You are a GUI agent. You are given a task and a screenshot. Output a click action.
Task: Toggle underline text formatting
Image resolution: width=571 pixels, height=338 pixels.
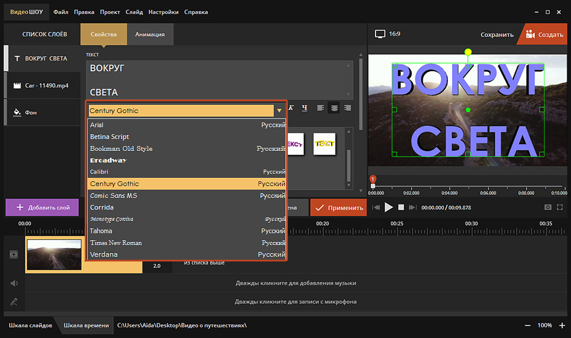click(x=305, y=108)
